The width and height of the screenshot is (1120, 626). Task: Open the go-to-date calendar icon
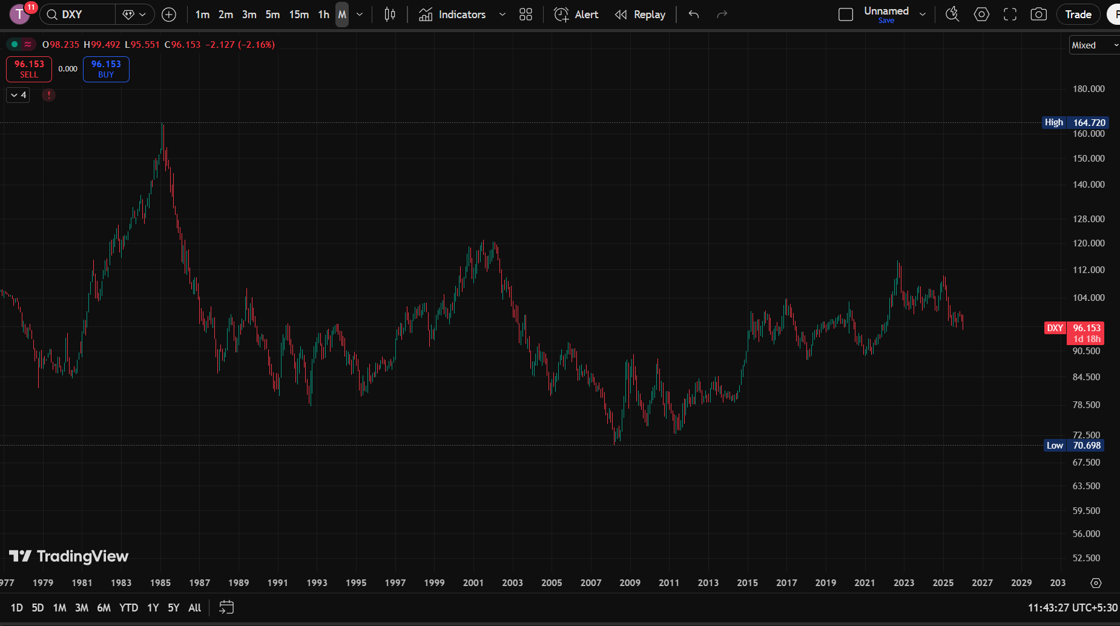[x=226, y=607]
